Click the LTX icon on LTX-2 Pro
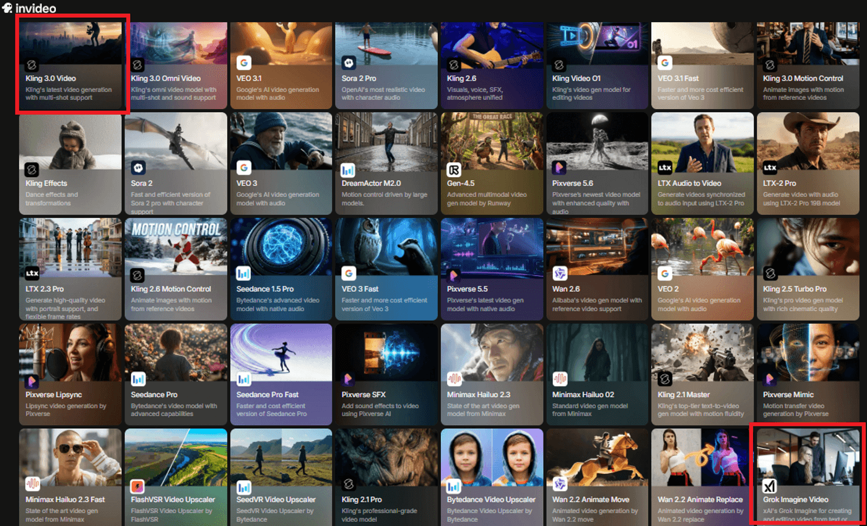This screenshot has height=526, width=867. [770, 168]
